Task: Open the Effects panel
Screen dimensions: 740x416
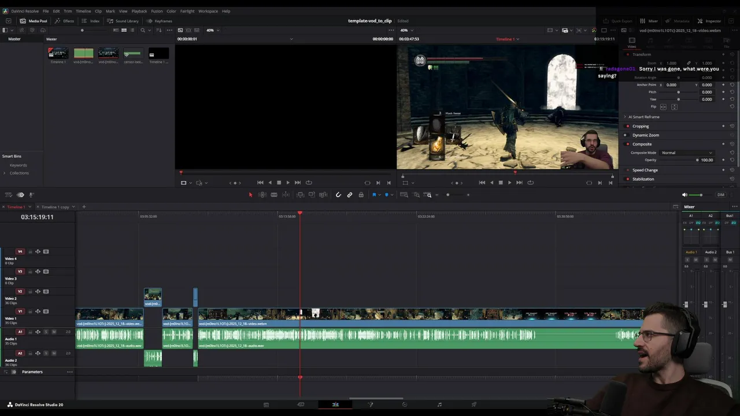Action: (x=64, y=21)
